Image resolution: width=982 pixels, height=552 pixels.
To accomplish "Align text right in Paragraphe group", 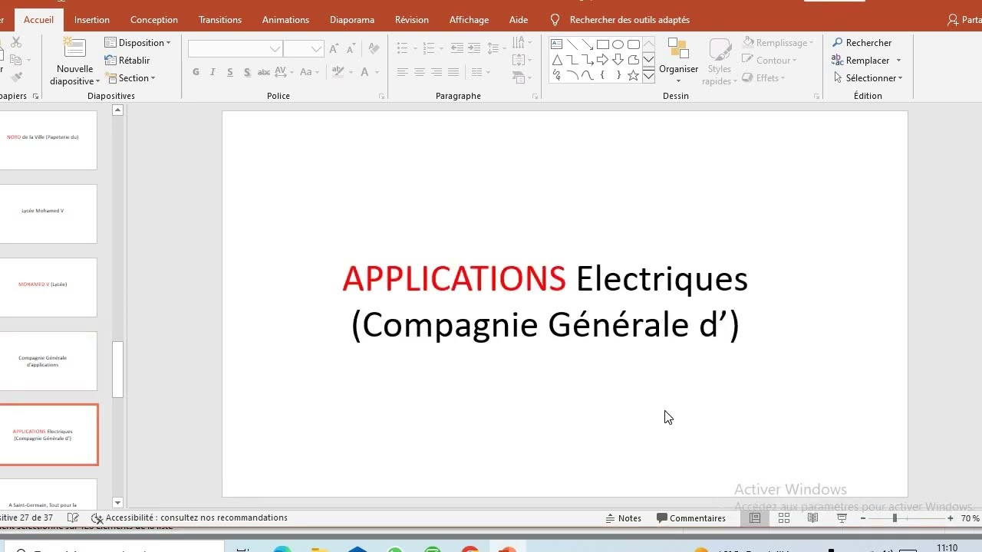I will coord(437,72).
